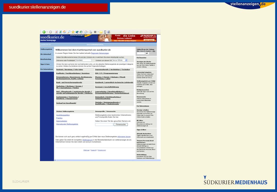Open Verkauf im Einzelhandel category
This screenshot has height=192, width=277.
tap(66, 103)
